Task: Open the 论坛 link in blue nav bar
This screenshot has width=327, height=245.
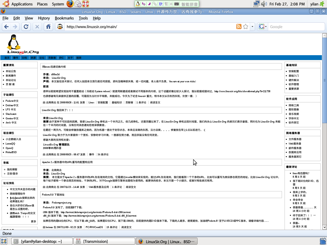Action: click(x=42, y=58)
